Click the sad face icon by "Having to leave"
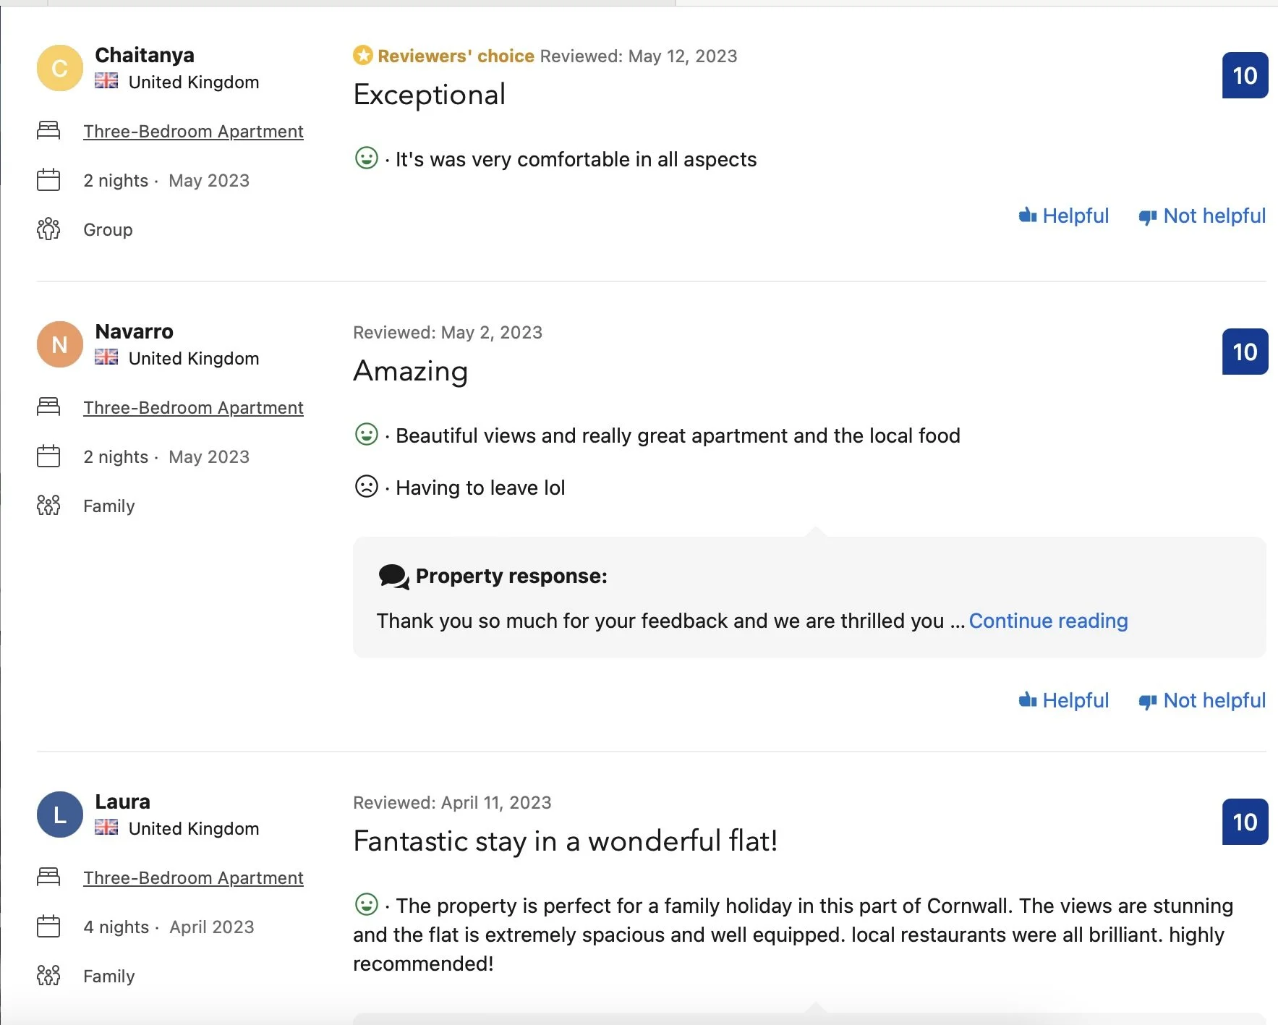The width and height of the screenshot is (1278, 1025). (367, 487)
